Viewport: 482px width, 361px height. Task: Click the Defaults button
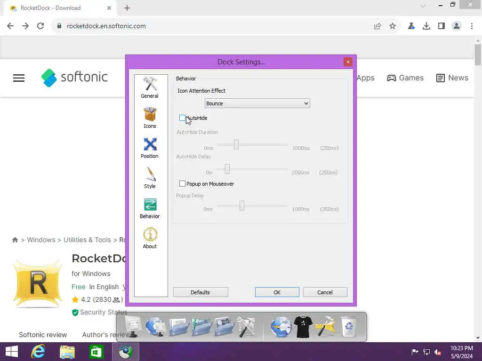coord(201,292)
